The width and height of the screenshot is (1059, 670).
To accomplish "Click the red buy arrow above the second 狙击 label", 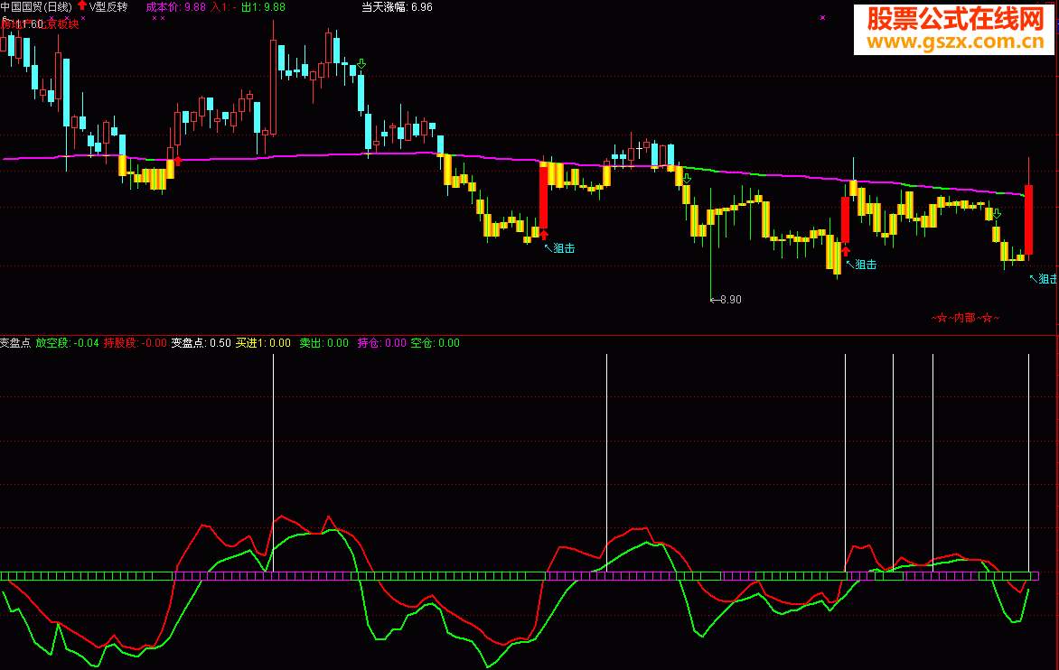I will 845,251.
